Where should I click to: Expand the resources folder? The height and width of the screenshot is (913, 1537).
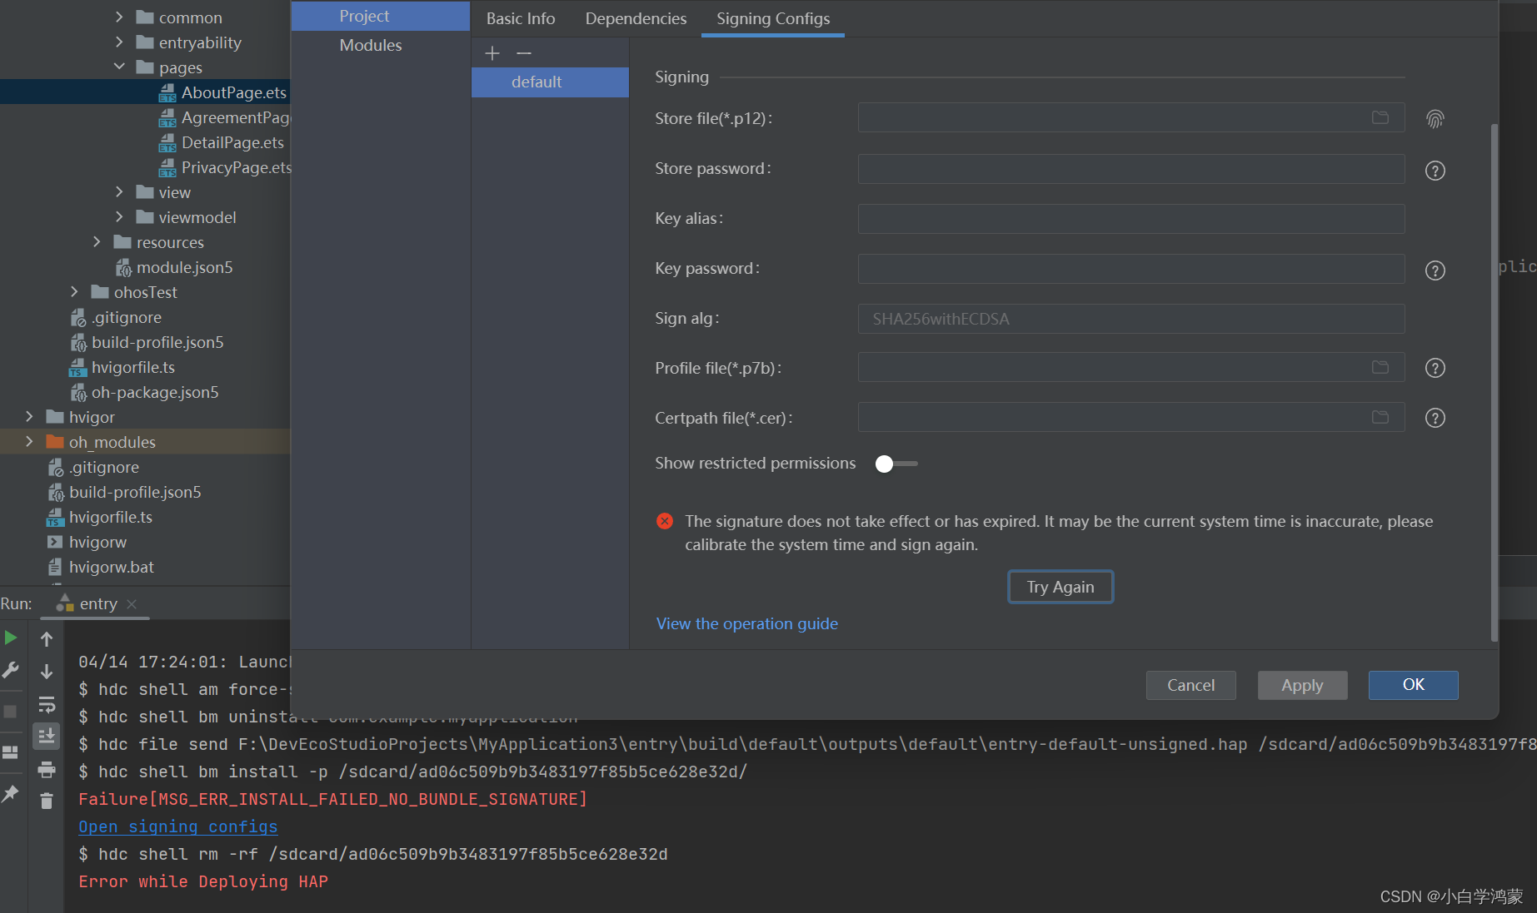click(x=97, y=241)
